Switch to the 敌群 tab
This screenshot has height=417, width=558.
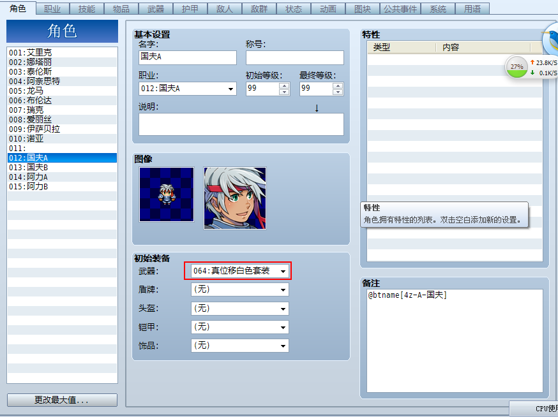(x=259, y=9)
